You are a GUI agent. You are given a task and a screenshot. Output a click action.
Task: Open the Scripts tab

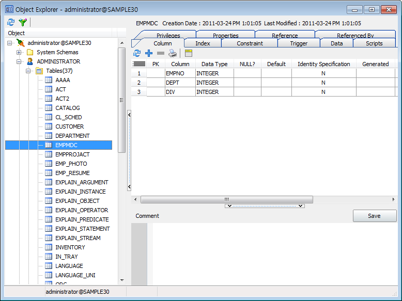click(x=374, y=43)
